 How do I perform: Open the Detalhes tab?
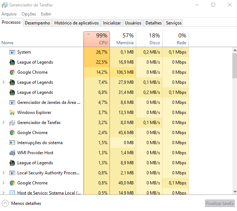(153, 23)
